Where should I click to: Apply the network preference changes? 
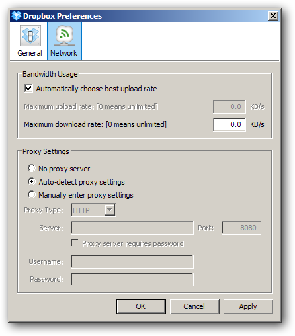tap(248, 306)
